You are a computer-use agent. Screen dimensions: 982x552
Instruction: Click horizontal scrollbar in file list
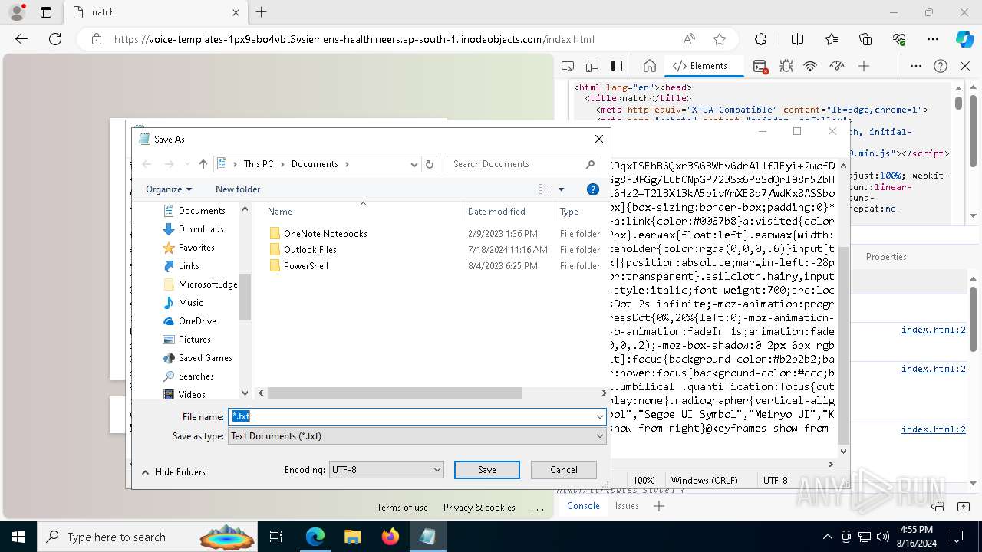click(394, 393)
